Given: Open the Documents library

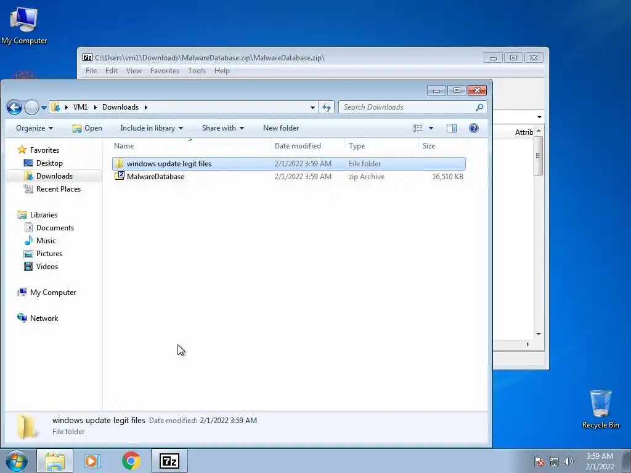Looking at the screenshot, I should (x=55, y=228).
